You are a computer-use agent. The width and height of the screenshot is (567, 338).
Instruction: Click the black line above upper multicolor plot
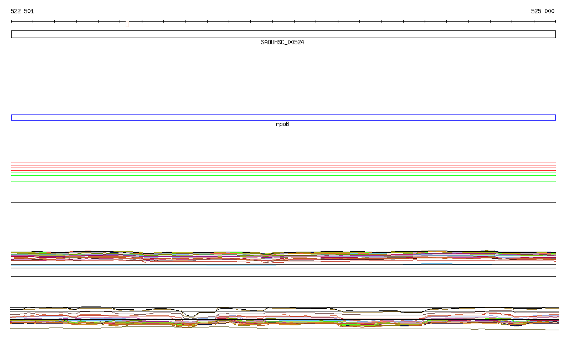click(x=283, y=202)
